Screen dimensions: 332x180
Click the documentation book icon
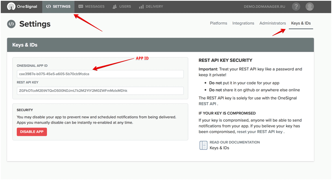(203, 145)
